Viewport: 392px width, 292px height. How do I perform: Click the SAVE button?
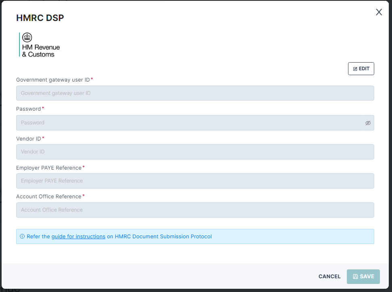(x=363, y=277)
